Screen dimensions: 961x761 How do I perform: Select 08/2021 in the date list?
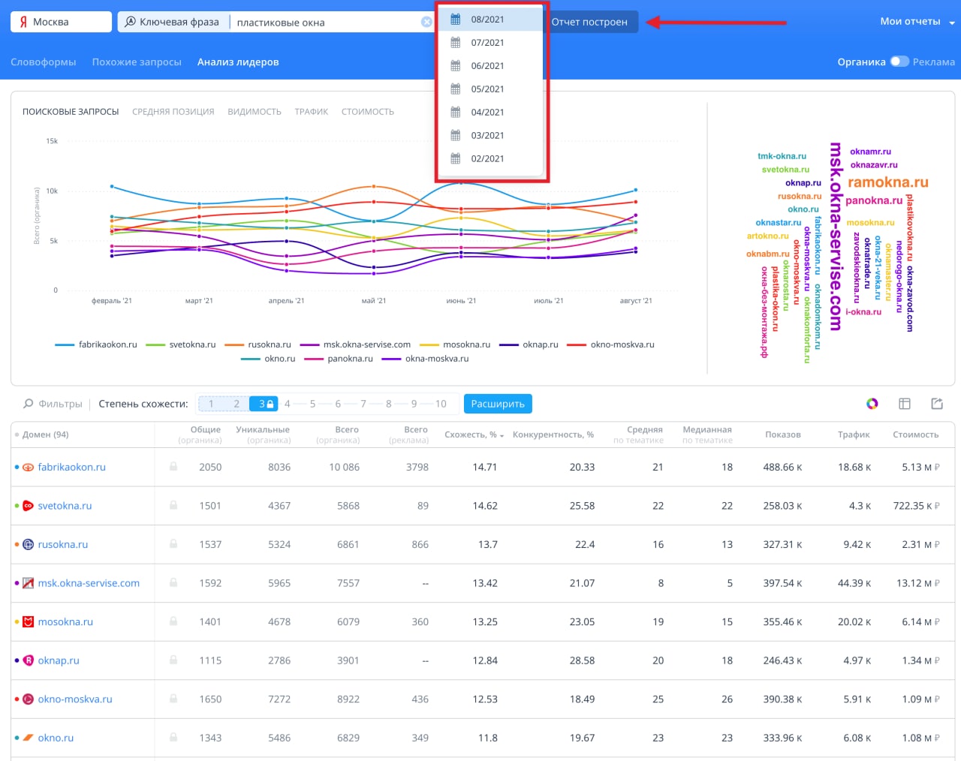coord(491,20)
